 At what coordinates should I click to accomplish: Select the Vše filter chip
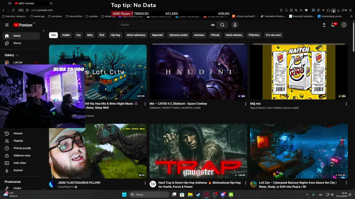tap(53, 35)
